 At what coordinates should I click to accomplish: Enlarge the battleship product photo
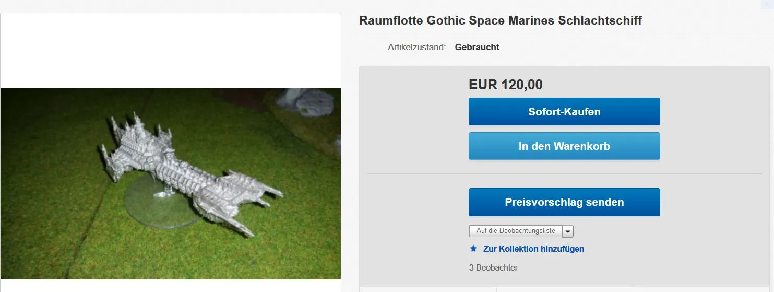pos(171,183)
